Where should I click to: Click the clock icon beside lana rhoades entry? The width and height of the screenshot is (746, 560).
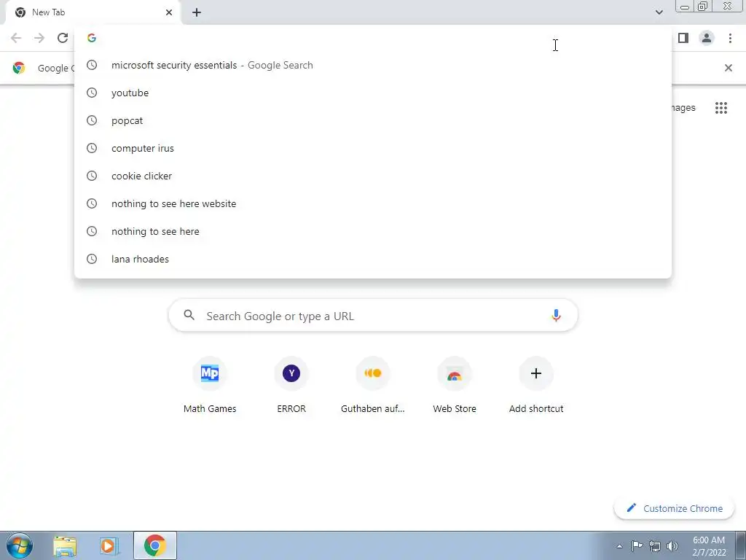[92, 259]
